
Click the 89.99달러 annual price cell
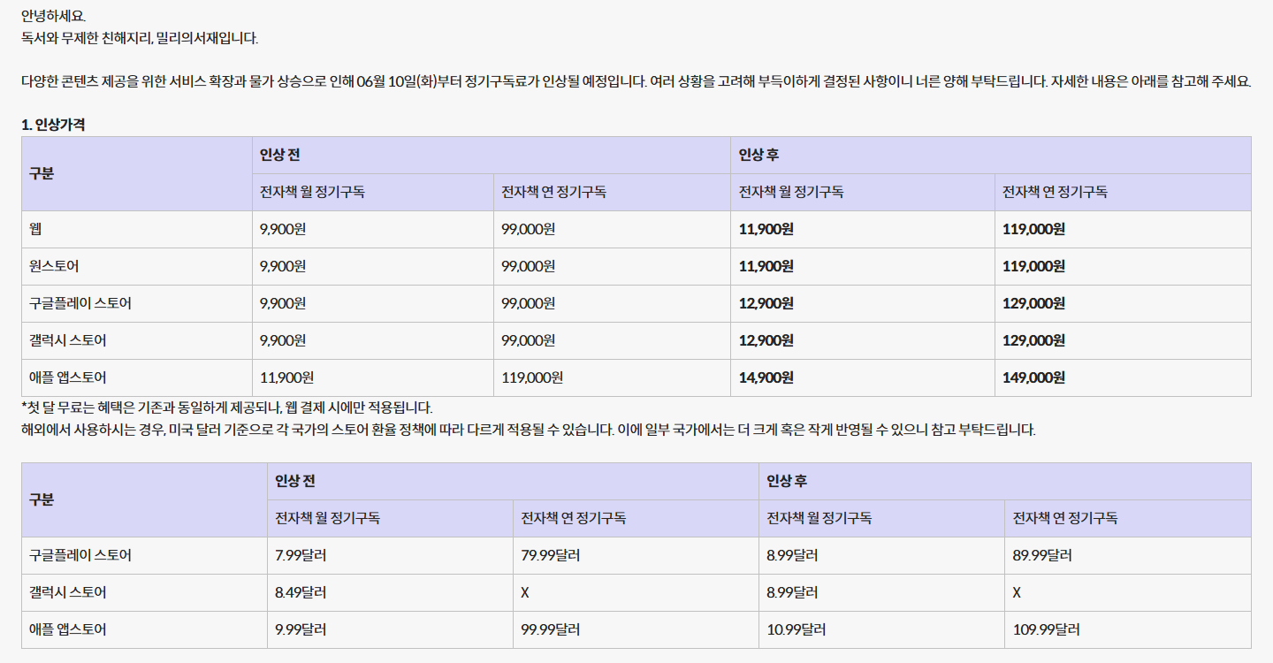[1042, 556]
